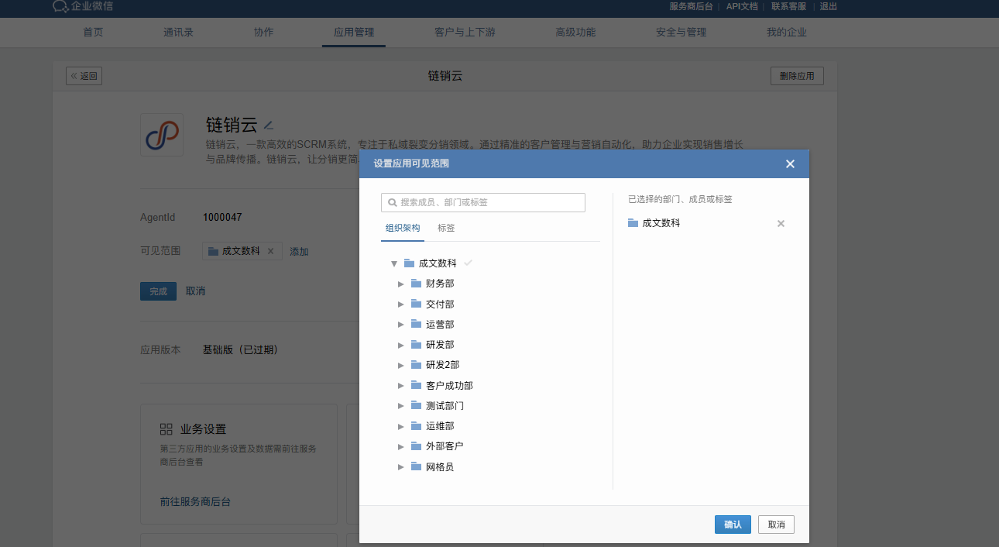Collapse the 成文数科 root node
The image size is (999, 547).
click(394, 263)
